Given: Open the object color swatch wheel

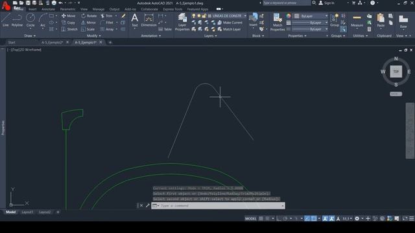Looking at the screenshot, I should 289,16.
